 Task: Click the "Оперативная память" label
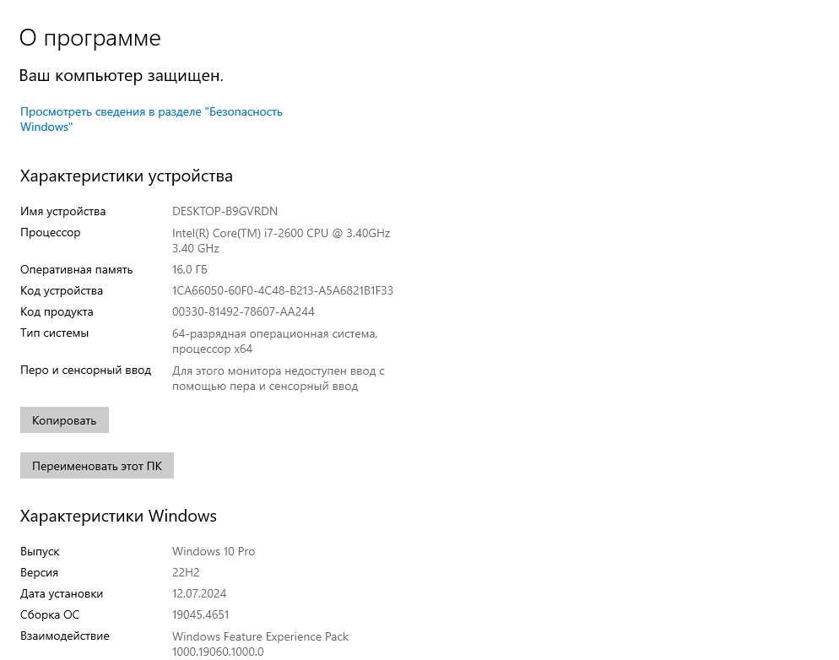pos(77,269)
